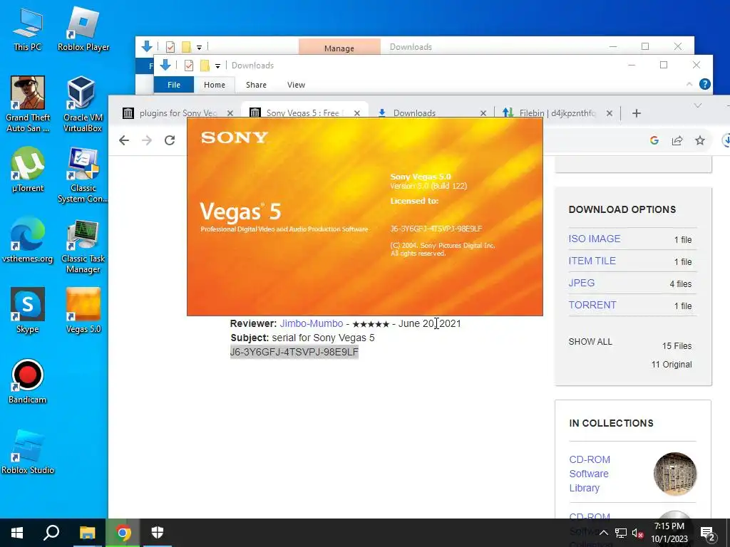The image size is (730, 547).
Task: Bookmark this page with star icon
Action: click(700, 140)
